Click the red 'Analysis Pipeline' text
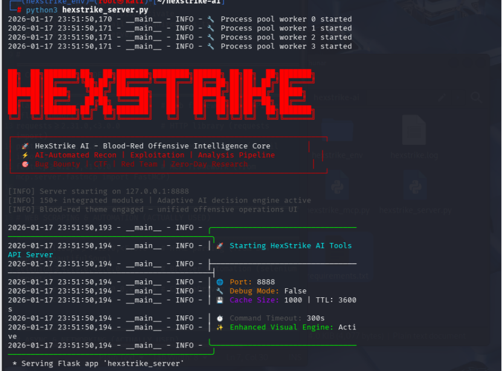 pos(236,155)
